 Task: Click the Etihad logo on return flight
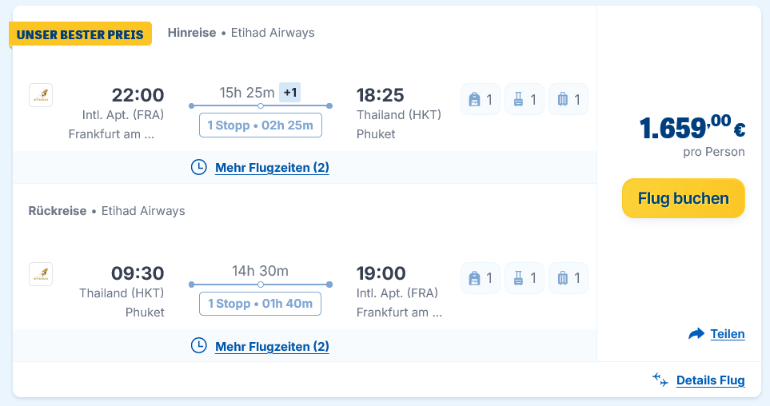tap(41, 274)
